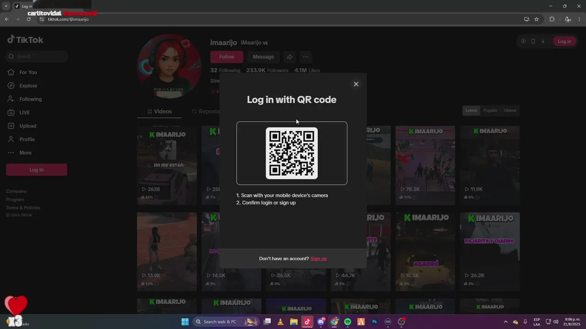
Task: Open TikTok app from the taskbar
Action: click(307, 322)
